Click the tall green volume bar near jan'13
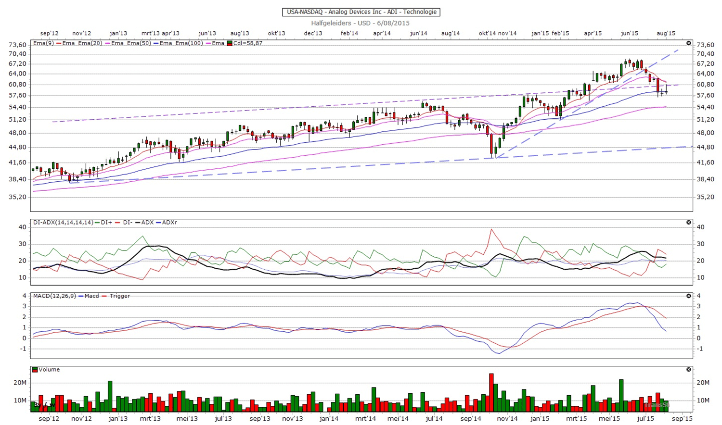 tap(110, 397)
